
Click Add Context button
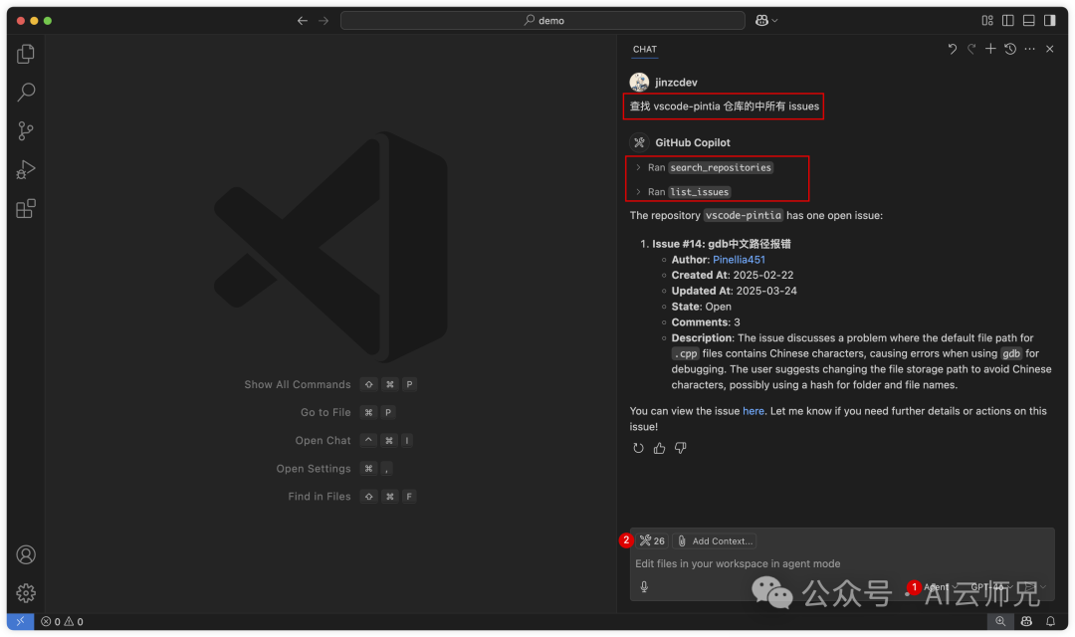point(715,541)
